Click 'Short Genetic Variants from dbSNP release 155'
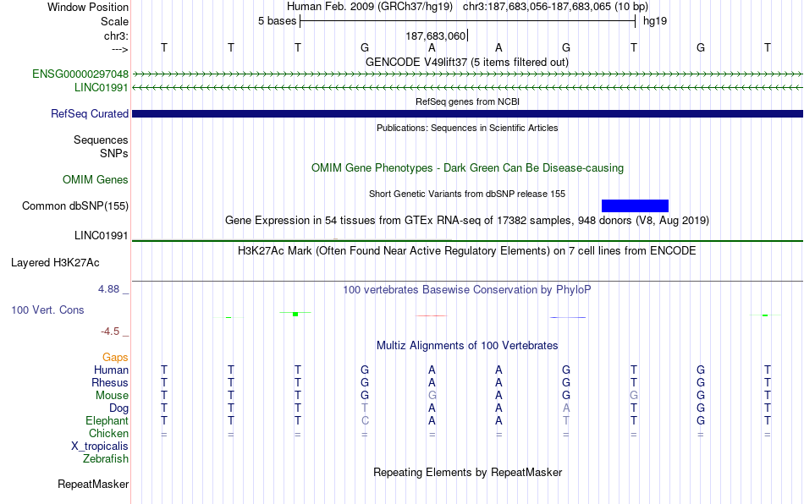The height and width of the screenshot is (504, 804). 467,194
